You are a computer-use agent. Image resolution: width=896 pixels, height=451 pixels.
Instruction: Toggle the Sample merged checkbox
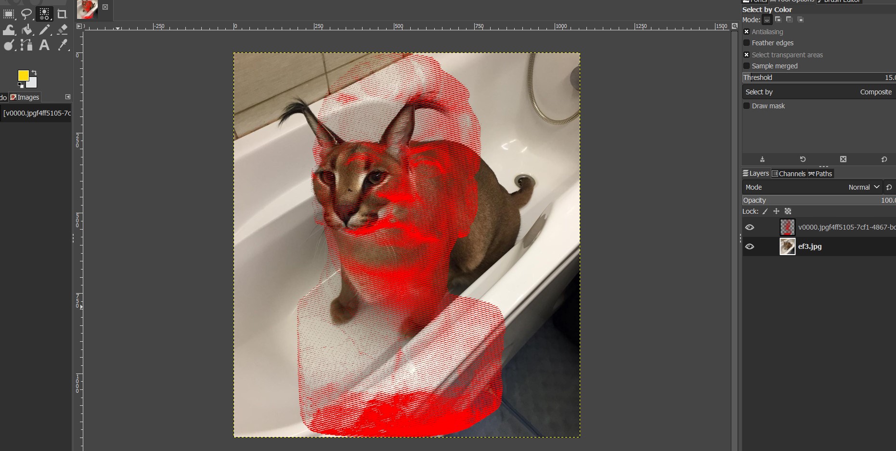click(x=747, y=66)
